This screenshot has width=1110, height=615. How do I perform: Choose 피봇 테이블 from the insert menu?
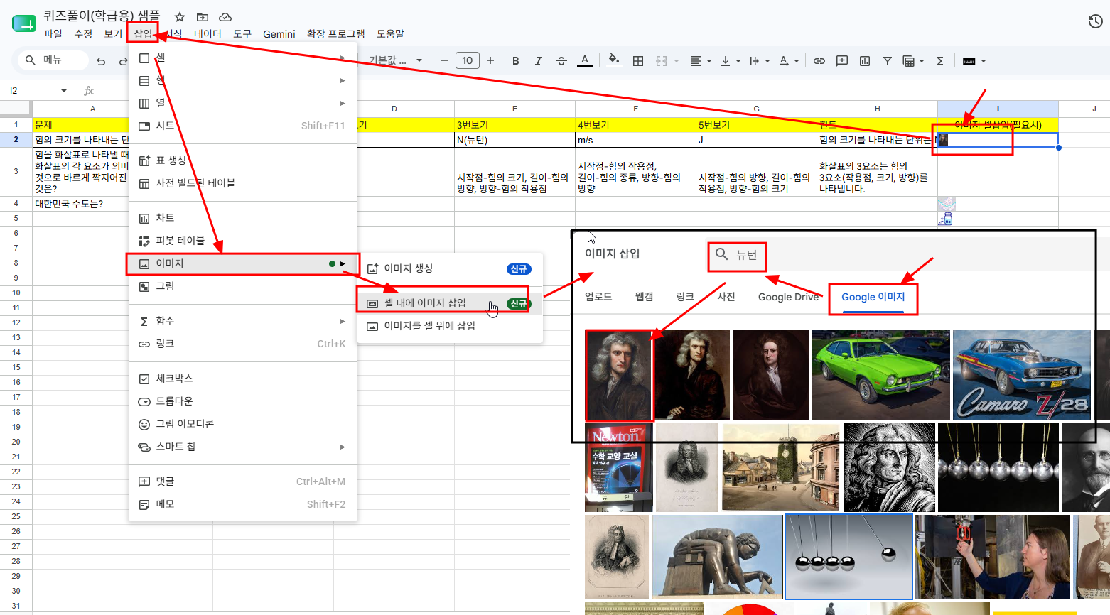coord(243,241)
